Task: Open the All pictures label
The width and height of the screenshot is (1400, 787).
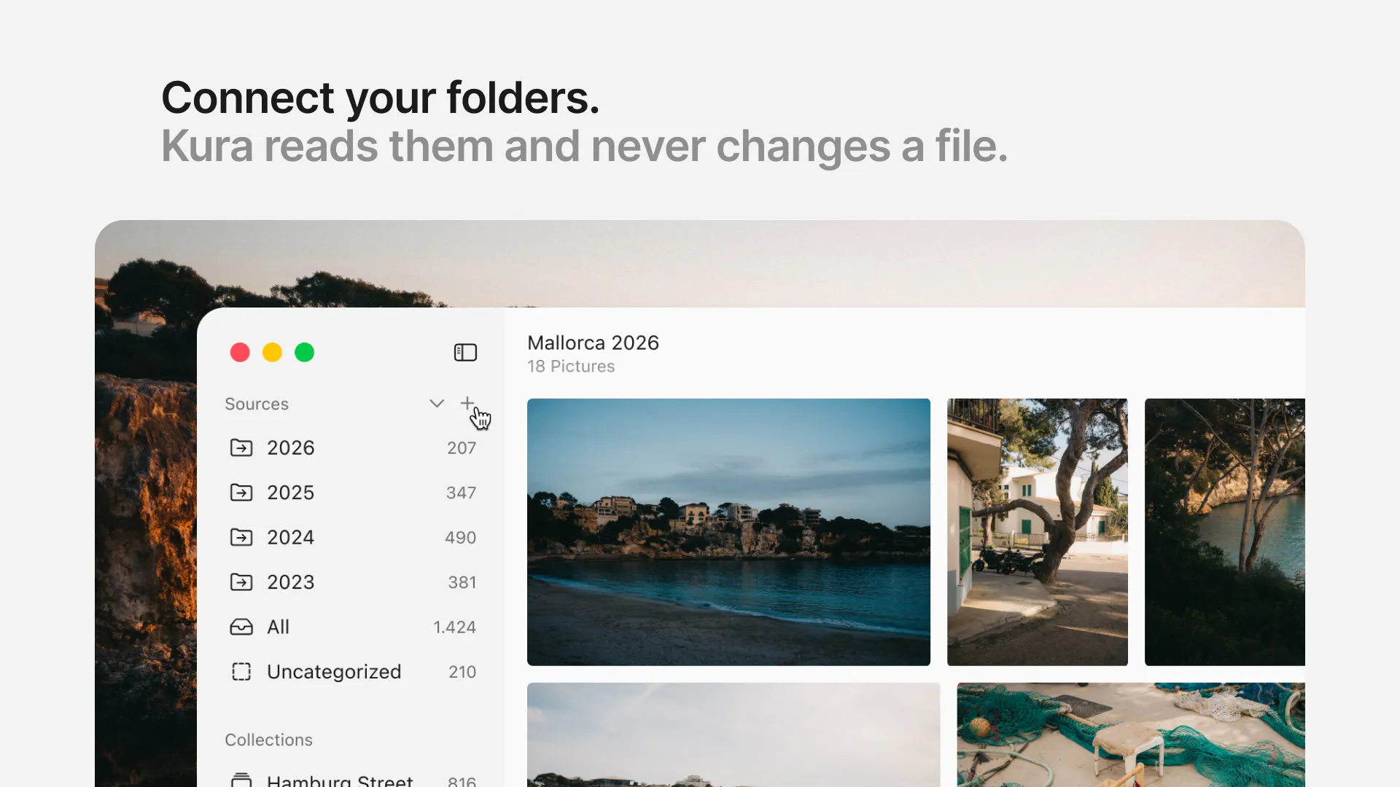Action: (278, 627)
